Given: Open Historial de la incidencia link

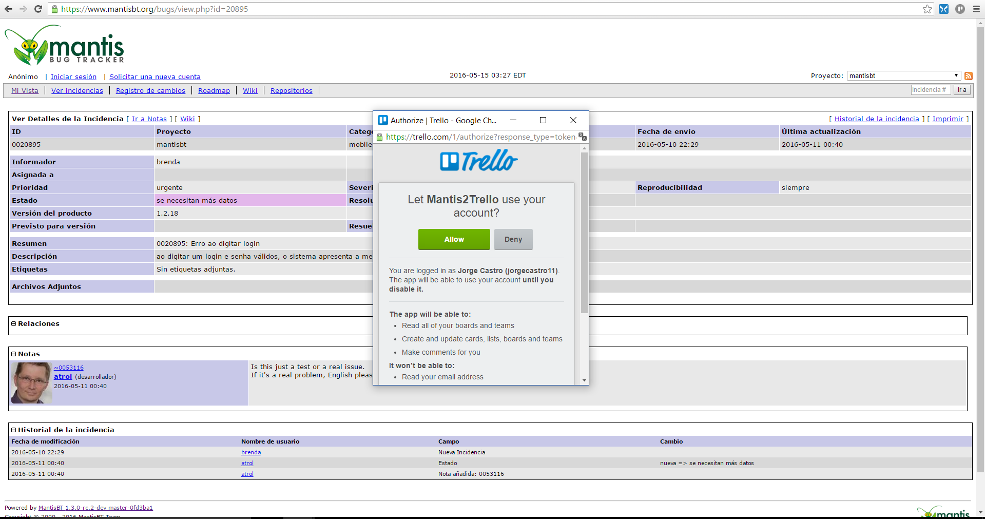Looking at the screenshot, I should 877,119.
